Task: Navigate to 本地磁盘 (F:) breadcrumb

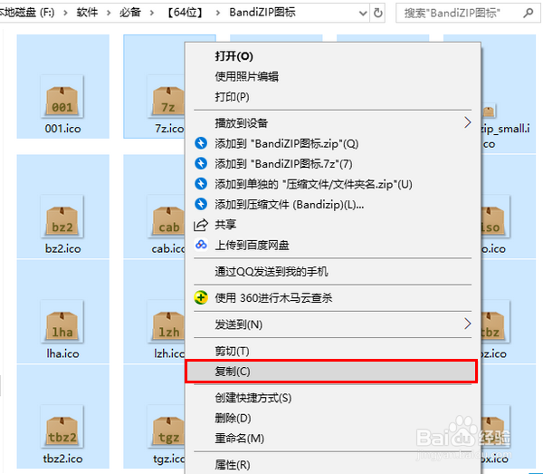Action: point(27,13)
